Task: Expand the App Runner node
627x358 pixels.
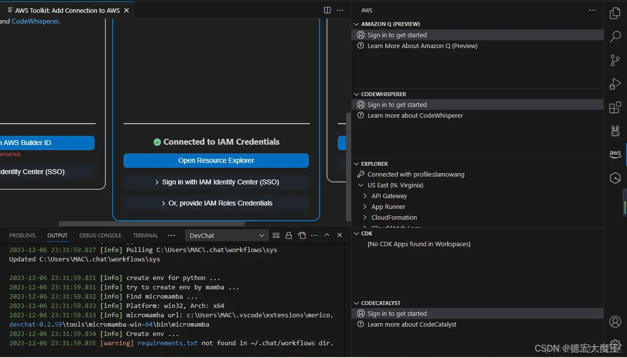Action: click(365, 207)
